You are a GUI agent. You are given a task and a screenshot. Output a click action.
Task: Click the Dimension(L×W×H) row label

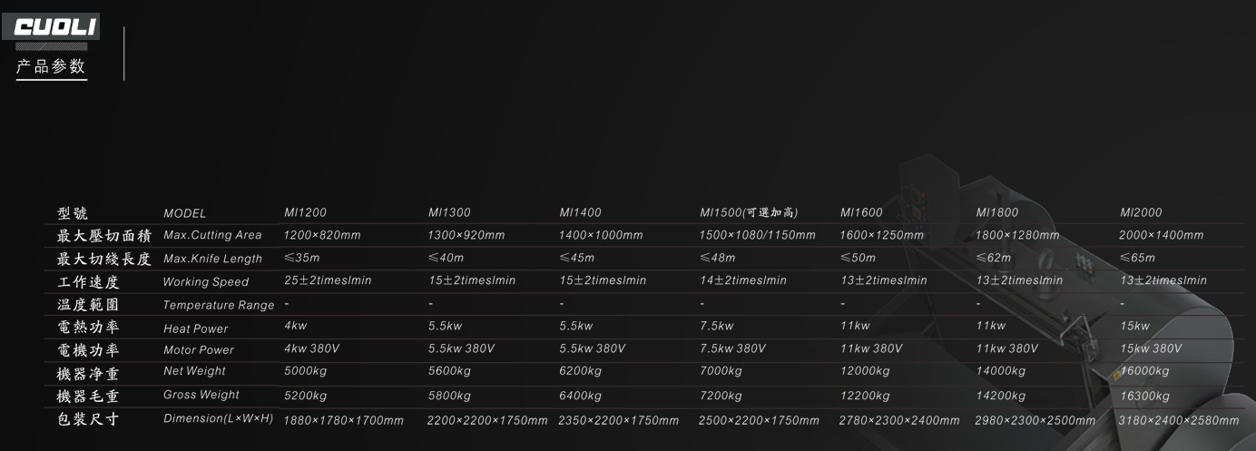pyautogui.click(x=218, y=418)
